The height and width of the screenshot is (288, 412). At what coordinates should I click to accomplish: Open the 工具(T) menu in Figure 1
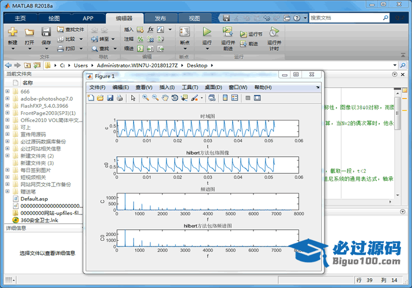point(190,87)
